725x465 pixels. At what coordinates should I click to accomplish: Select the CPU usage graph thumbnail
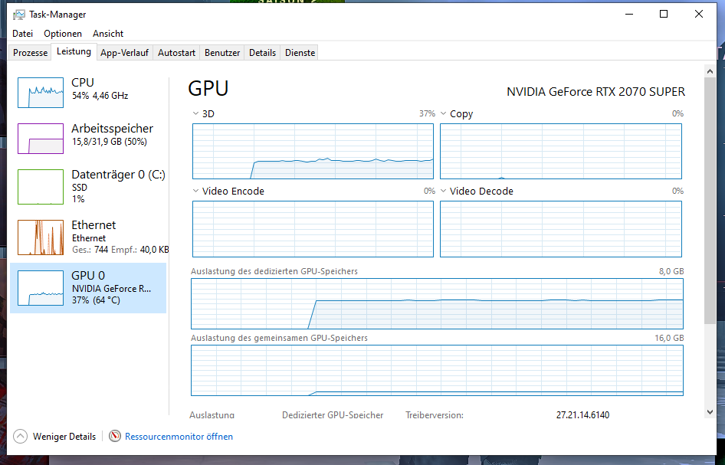tap(41, 93)
